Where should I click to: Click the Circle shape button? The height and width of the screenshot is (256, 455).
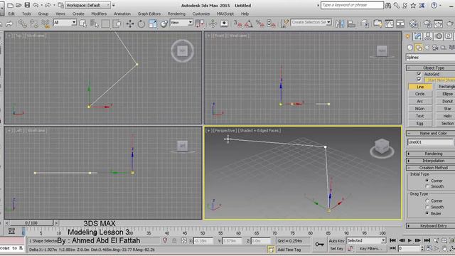(x=420, y=94)
